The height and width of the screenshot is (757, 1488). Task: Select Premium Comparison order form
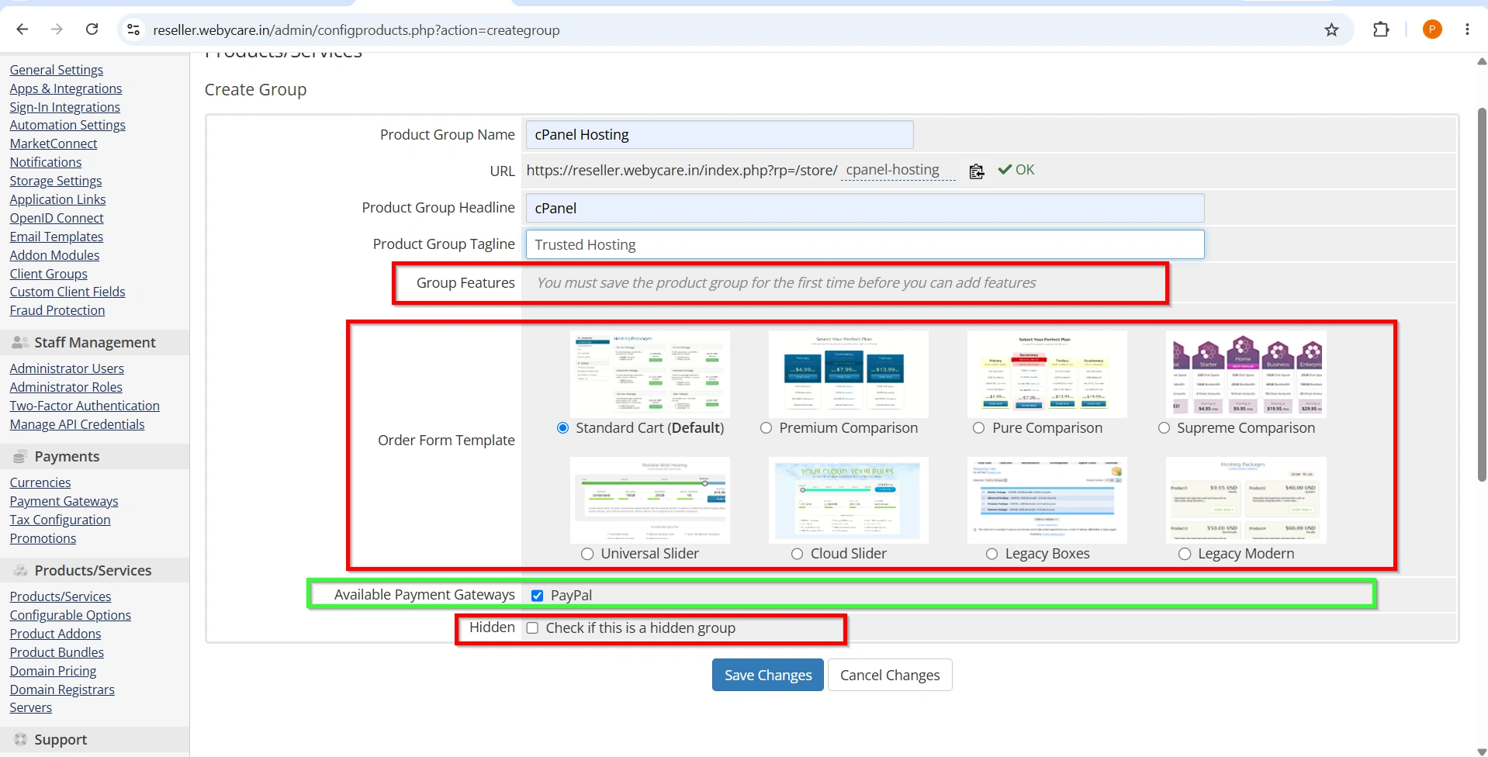766,428
